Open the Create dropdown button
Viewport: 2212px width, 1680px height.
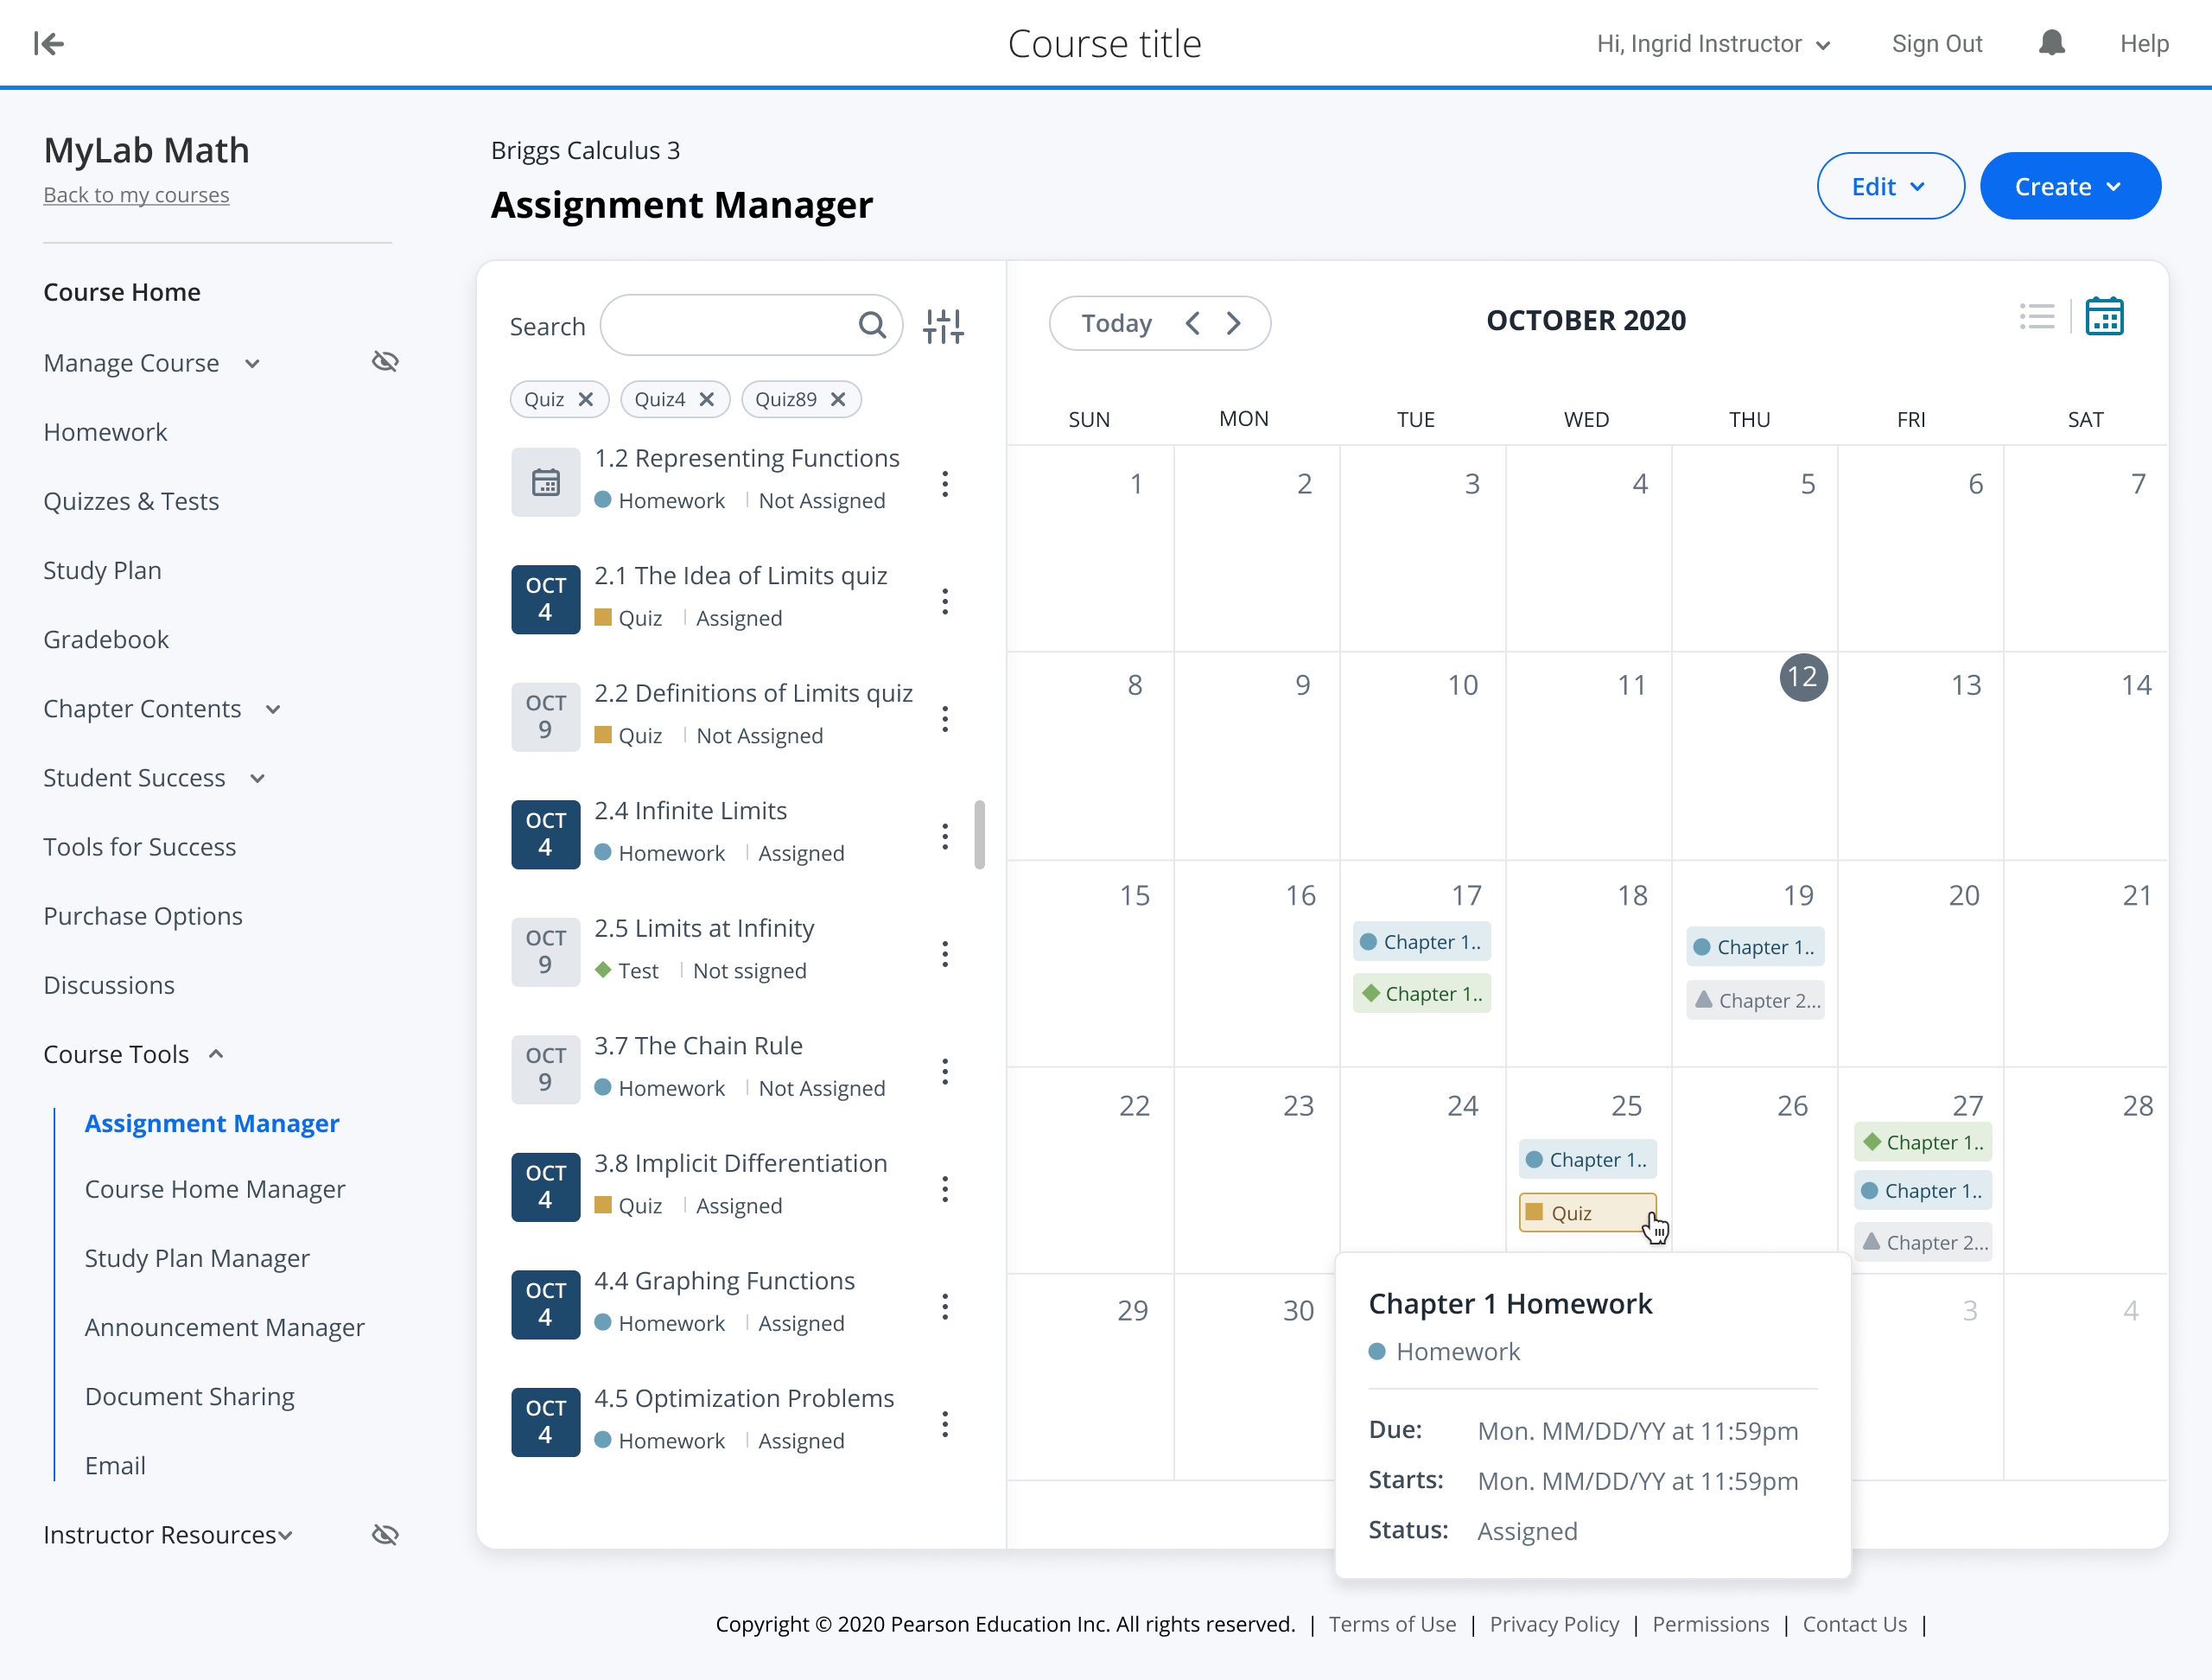pos(2069,186)
